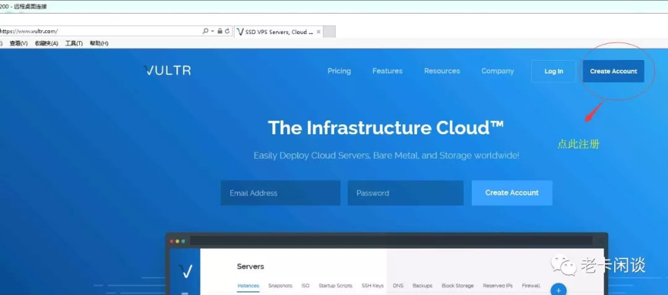
Task: Select the Block Storage tab
Action: pos(458,286)
